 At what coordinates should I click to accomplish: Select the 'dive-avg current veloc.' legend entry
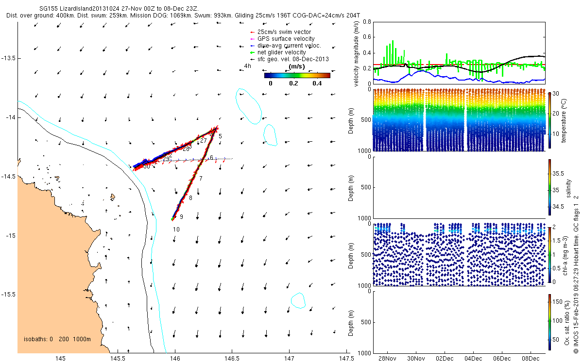(286, 45)
